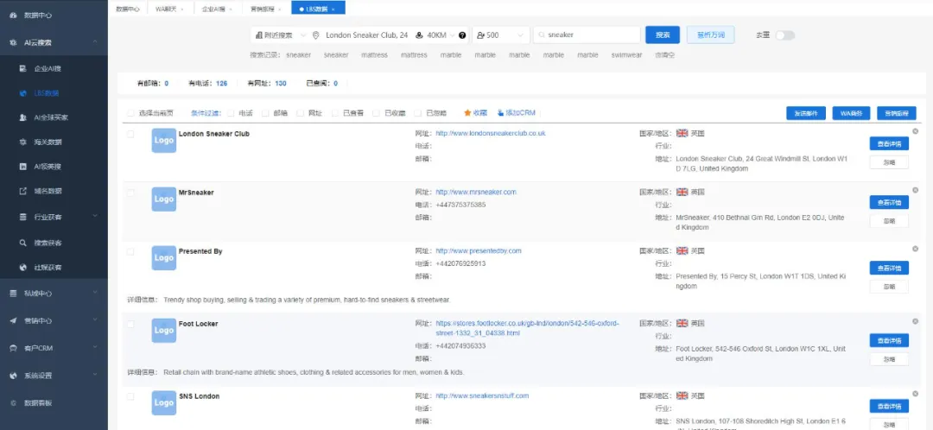
Task: Click the 客户CRM sidebar icon
Action: click(13, 348)
